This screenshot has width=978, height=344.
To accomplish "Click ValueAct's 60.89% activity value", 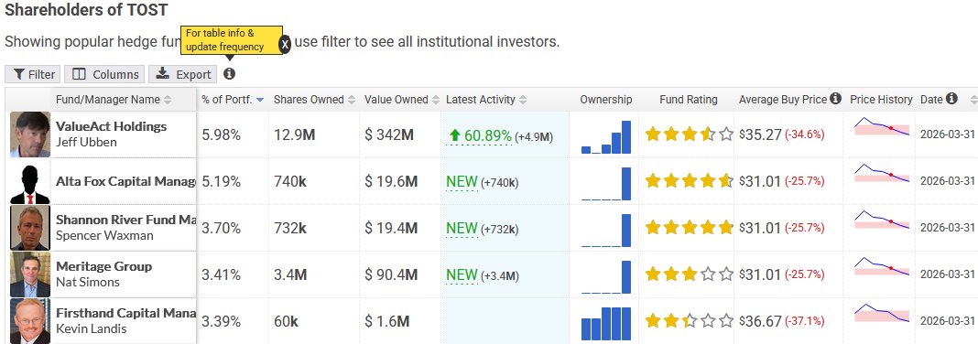I will 488,135.
